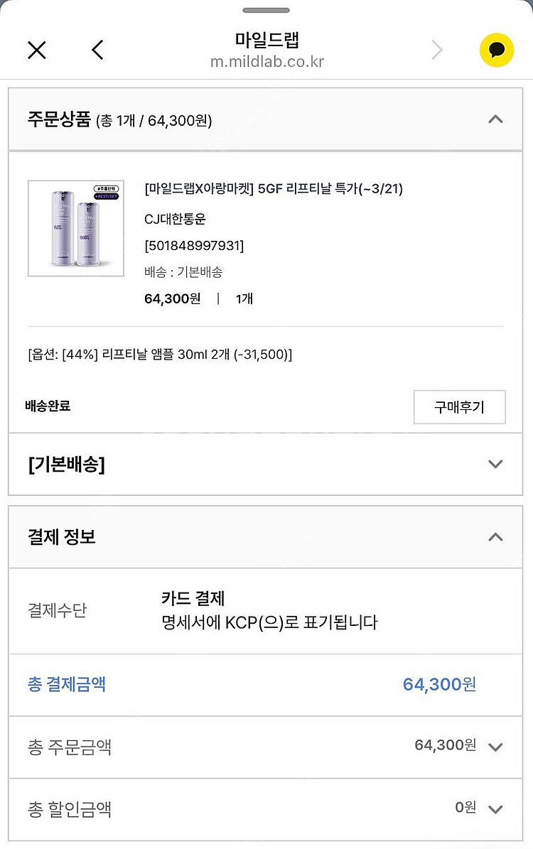Open the Liftinal ampoule product thumbnail
Viewport: 533px width, 849px height.
coord(76,229)
